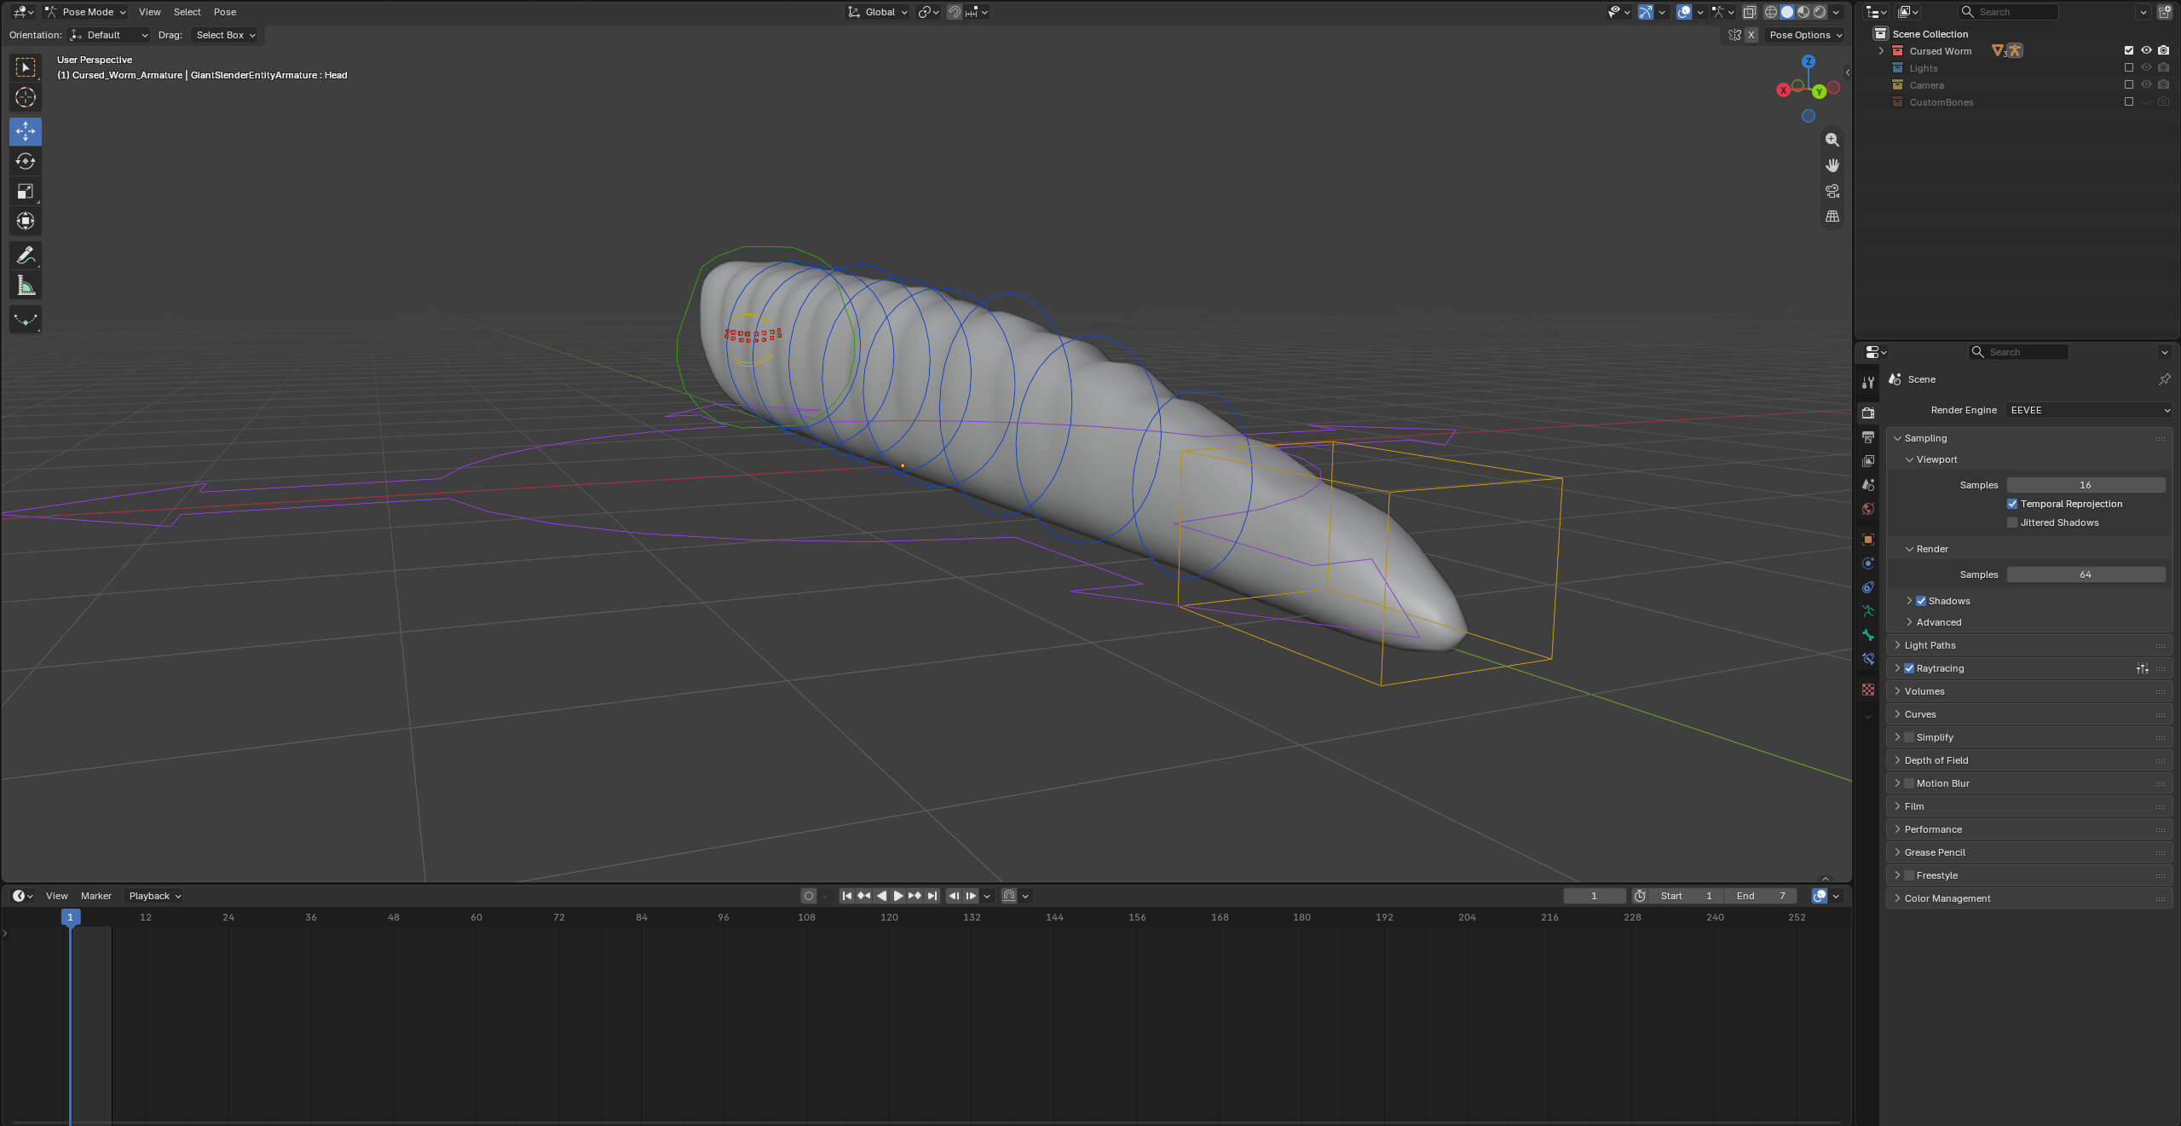Screen dimensions: 2181x1126
Task: Click the zoom view magnifier icon
Action: [1832, 140]
